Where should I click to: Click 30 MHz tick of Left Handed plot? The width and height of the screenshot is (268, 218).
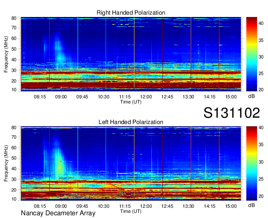[x=14, y=179]
